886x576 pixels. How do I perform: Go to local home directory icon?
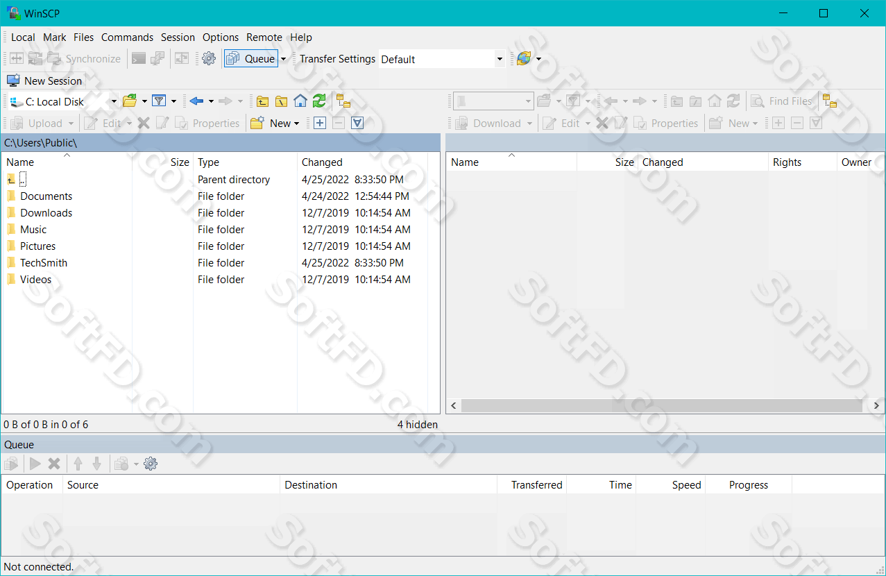click(300, 101)
